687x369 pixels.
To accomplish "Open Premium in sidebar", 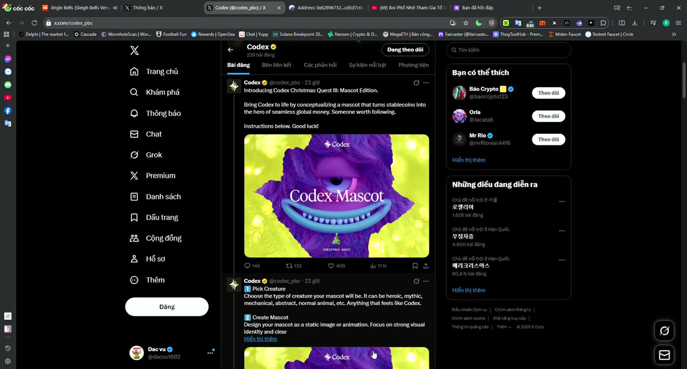I will coord(152,176).
